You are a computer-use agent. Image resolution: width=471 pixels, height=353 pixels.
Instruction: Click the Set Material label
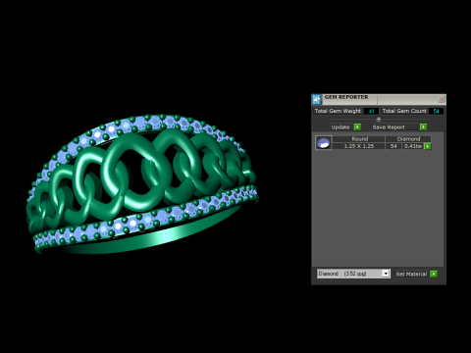point(411,275)
